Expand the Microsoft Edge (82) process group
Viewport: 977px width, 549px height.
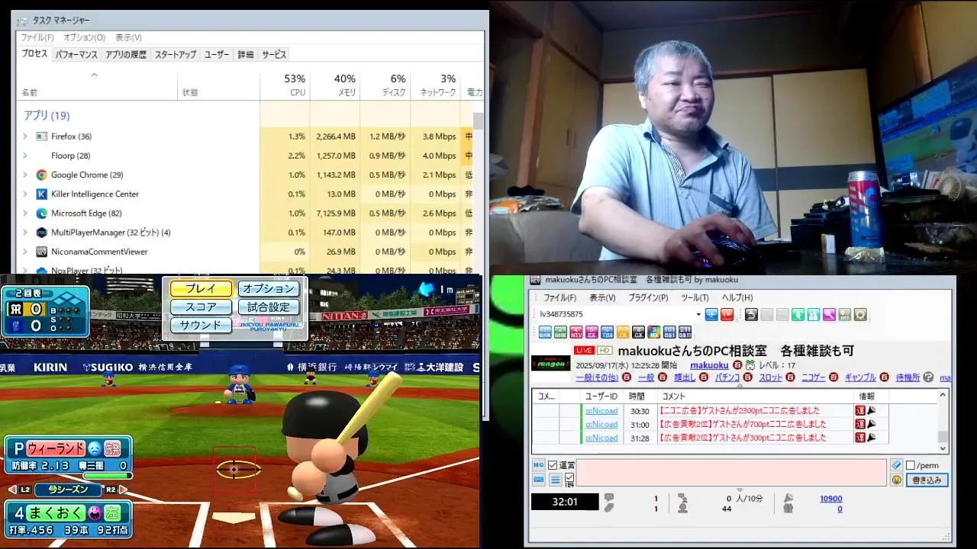coord(24,213)
